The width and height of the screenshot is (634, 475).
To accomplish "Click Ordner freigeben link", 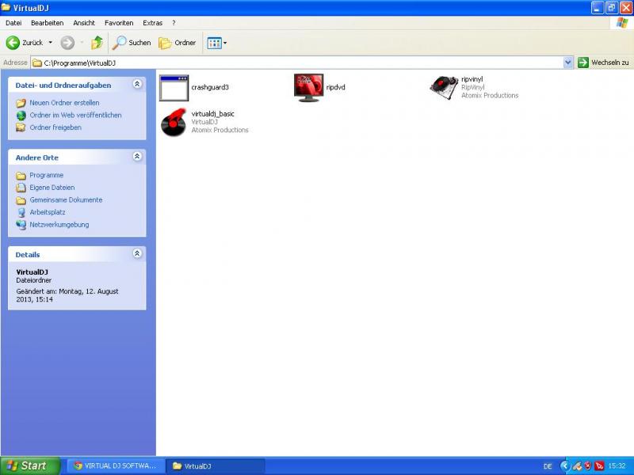I will [55, 127].
